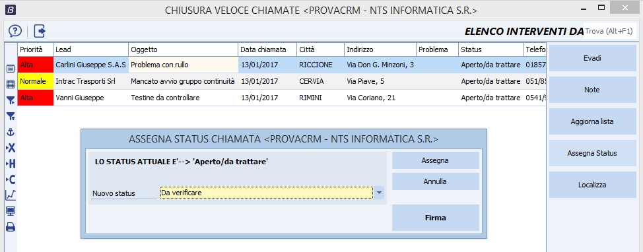The image size is (643, 252).
Task: Click the monitor screen icon in sidebar
Action: (11, 211)
